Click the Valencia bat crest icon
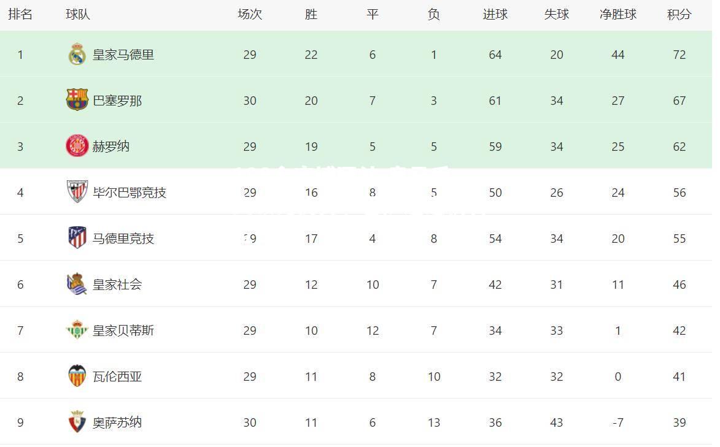The height and width of the screenshot is (447, 720). 77,376
